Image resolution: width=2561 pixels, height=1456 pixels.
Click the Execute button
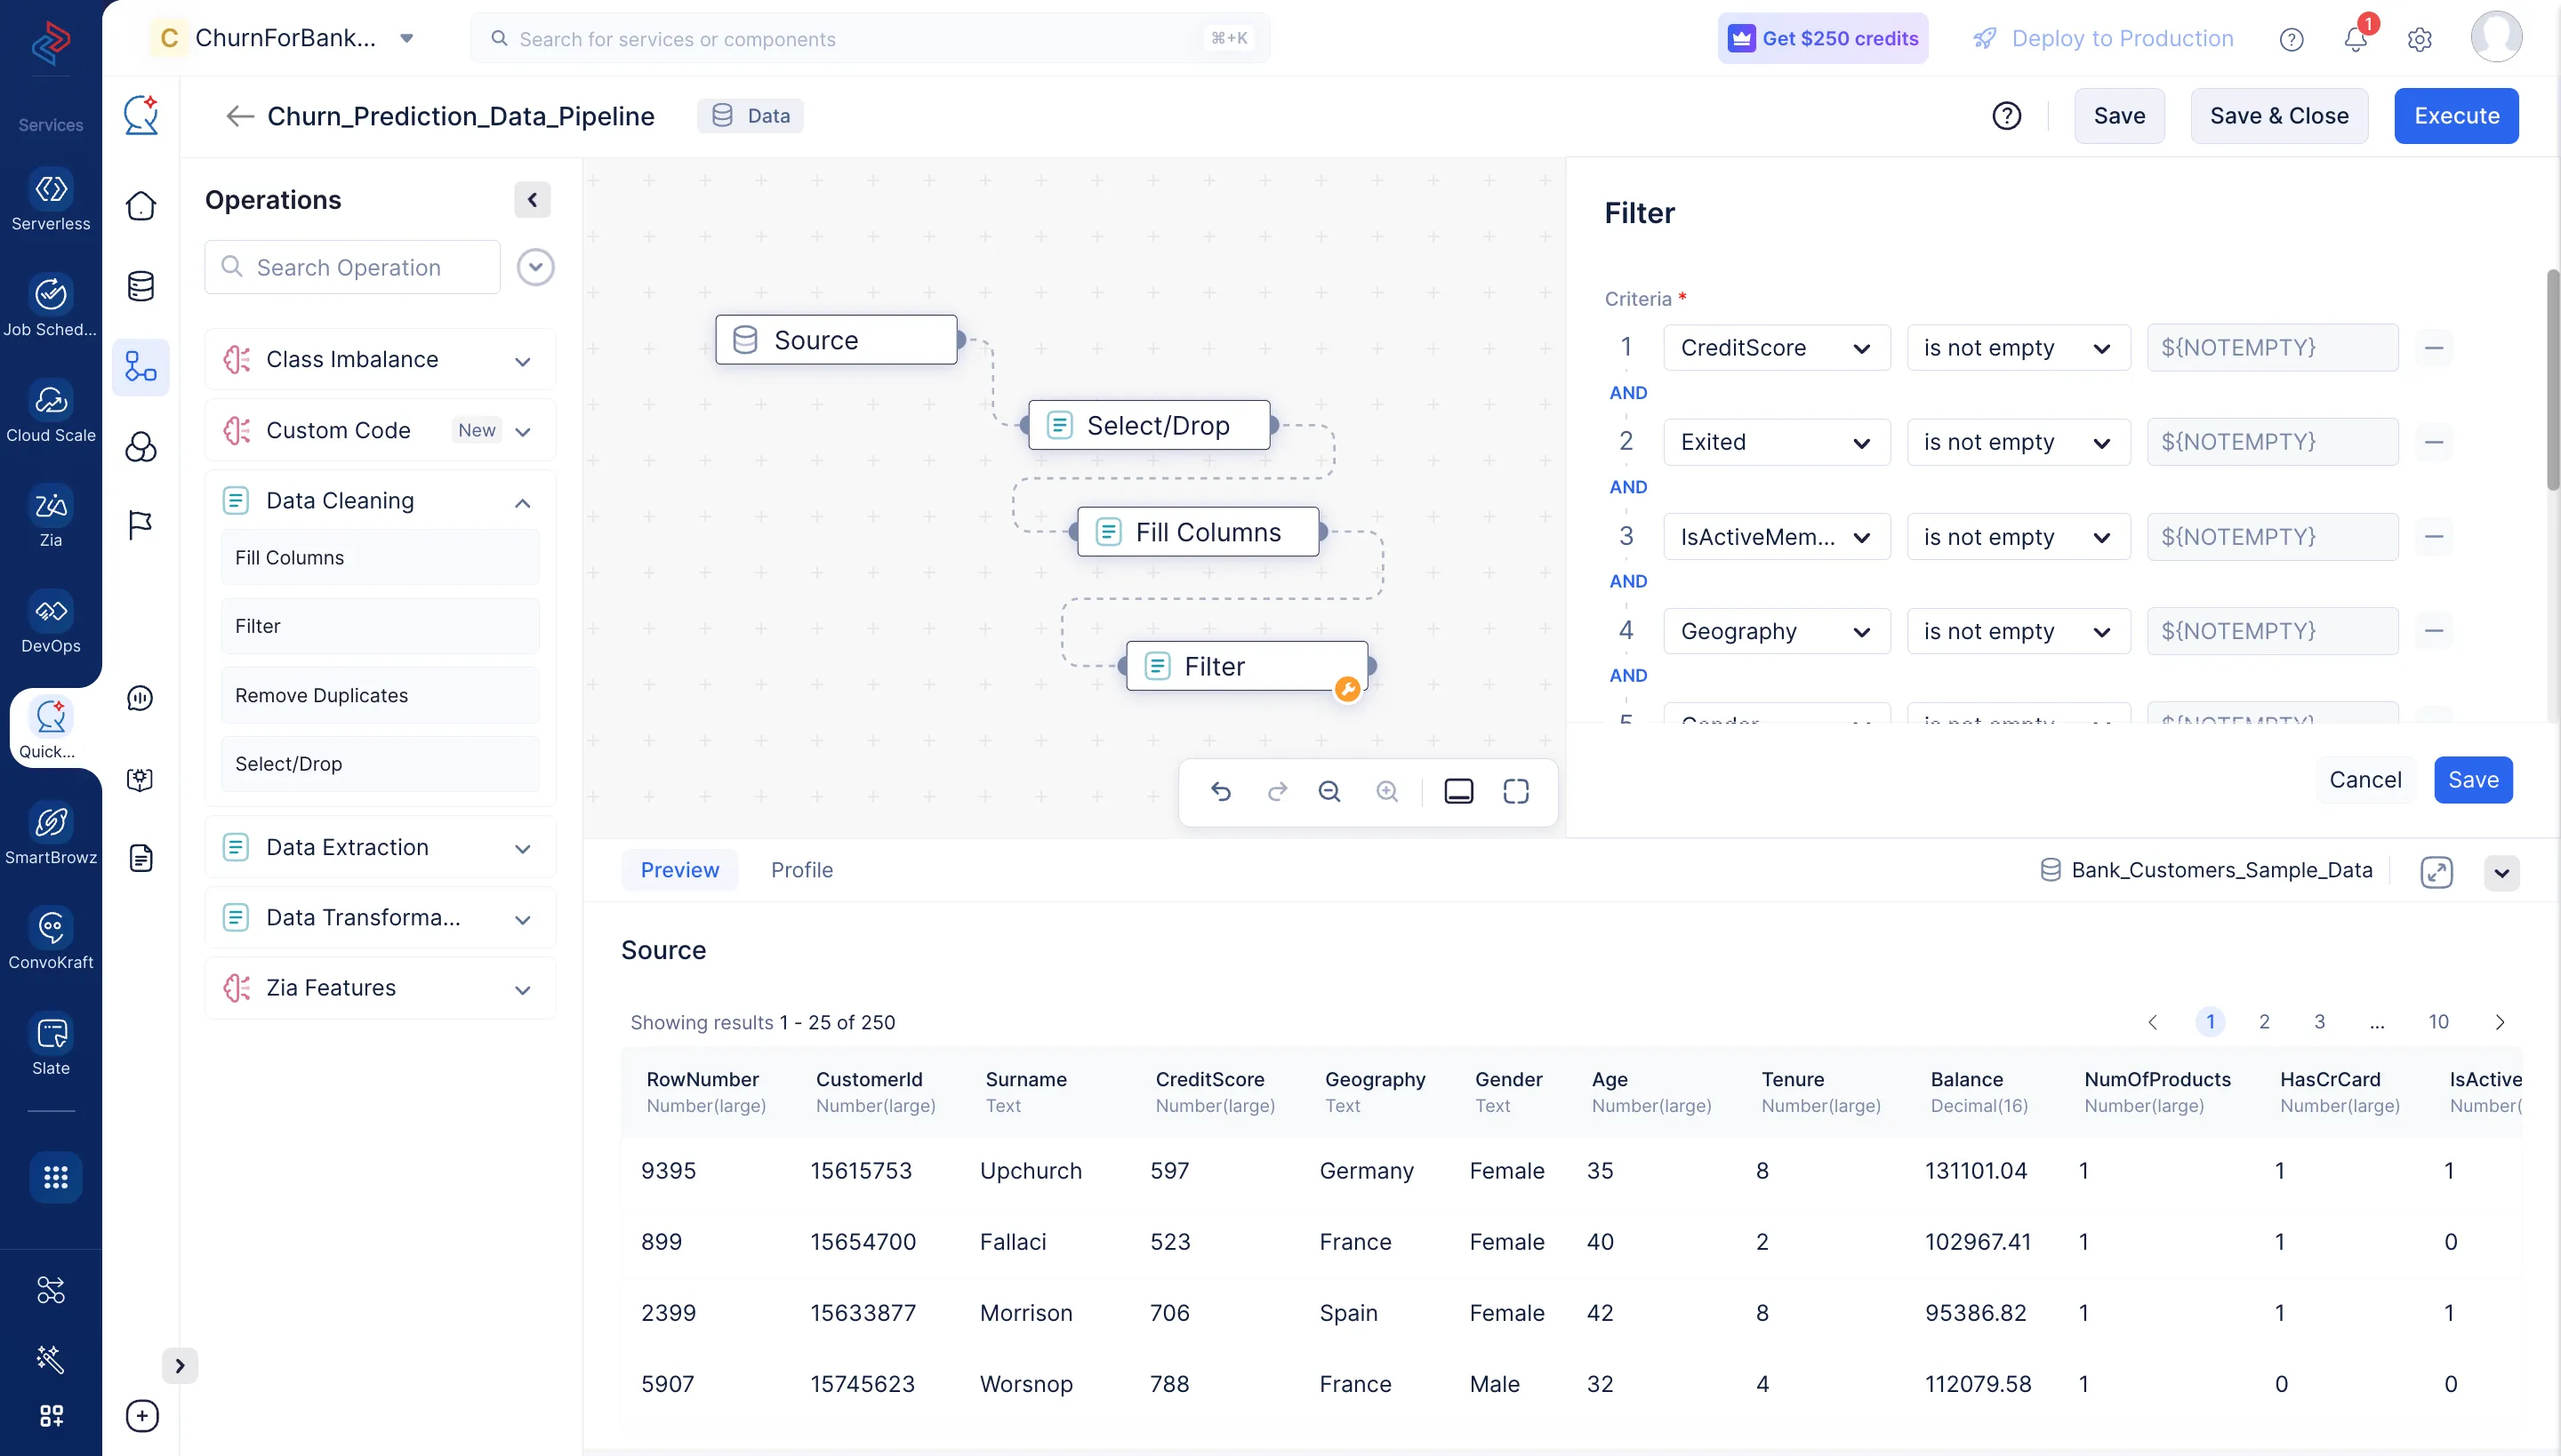click(x=2456, y=115)
